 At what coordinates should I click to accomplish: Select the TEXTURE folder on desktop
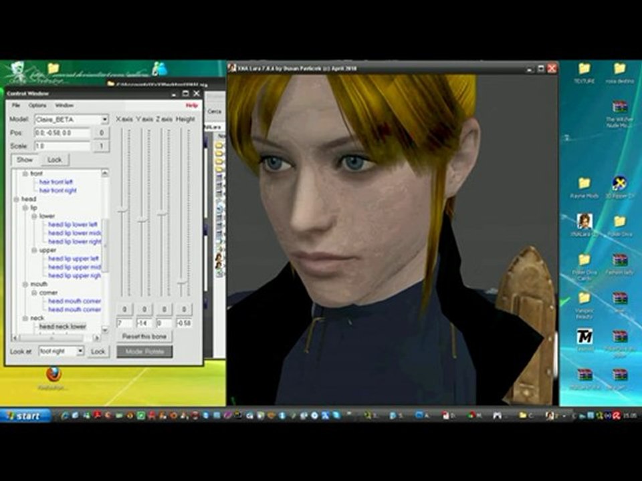pos(584,73)
